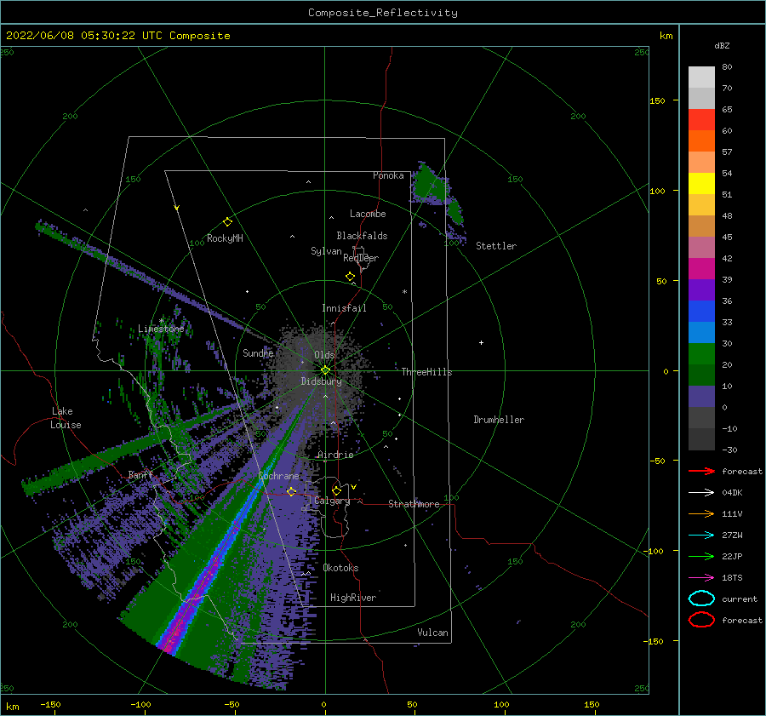Click the cyan current ellipse icon
Image resolution: width=766 pixels, height=716 pixels.
[x=701, y=599]
